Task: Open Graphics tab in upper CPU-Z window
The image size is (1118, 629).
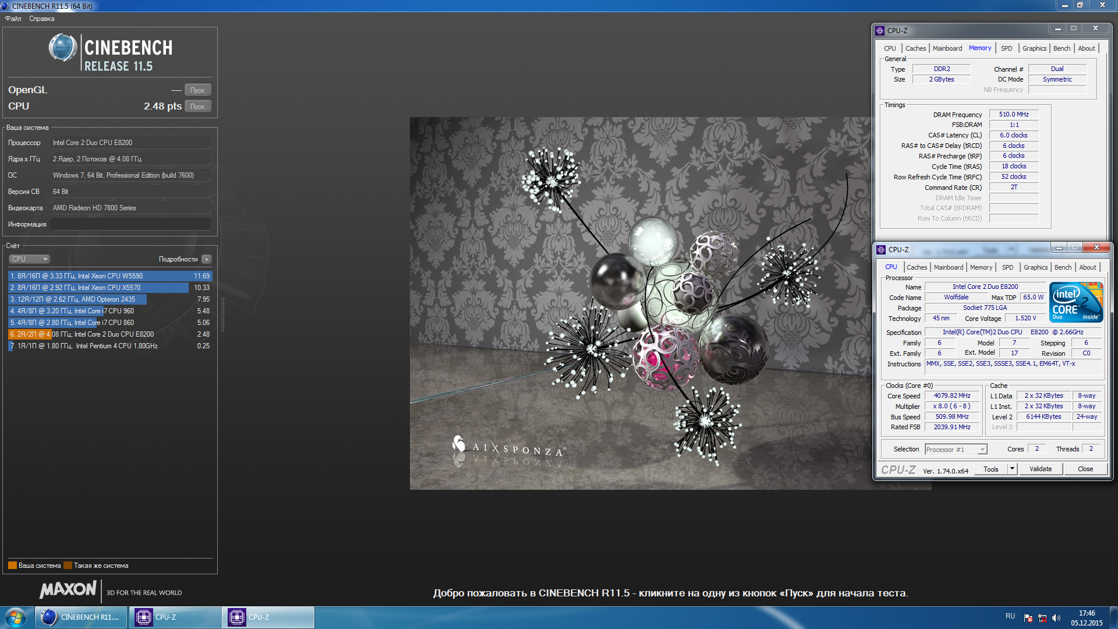Action: click(x=1035, y=48)
